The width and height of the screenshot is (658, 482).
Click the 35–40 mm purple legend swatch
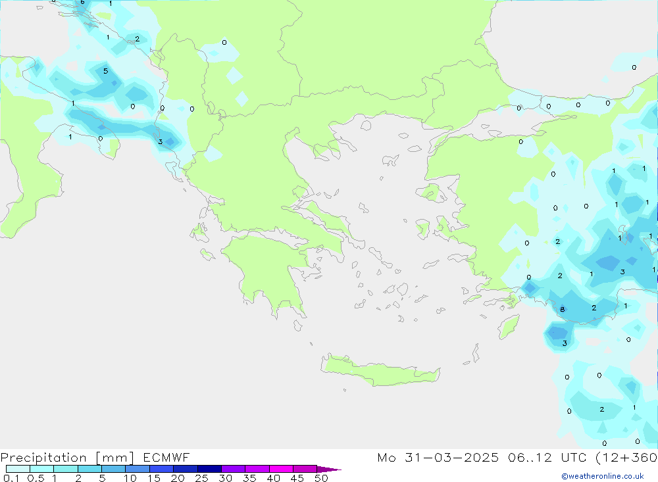coord(257,469)
